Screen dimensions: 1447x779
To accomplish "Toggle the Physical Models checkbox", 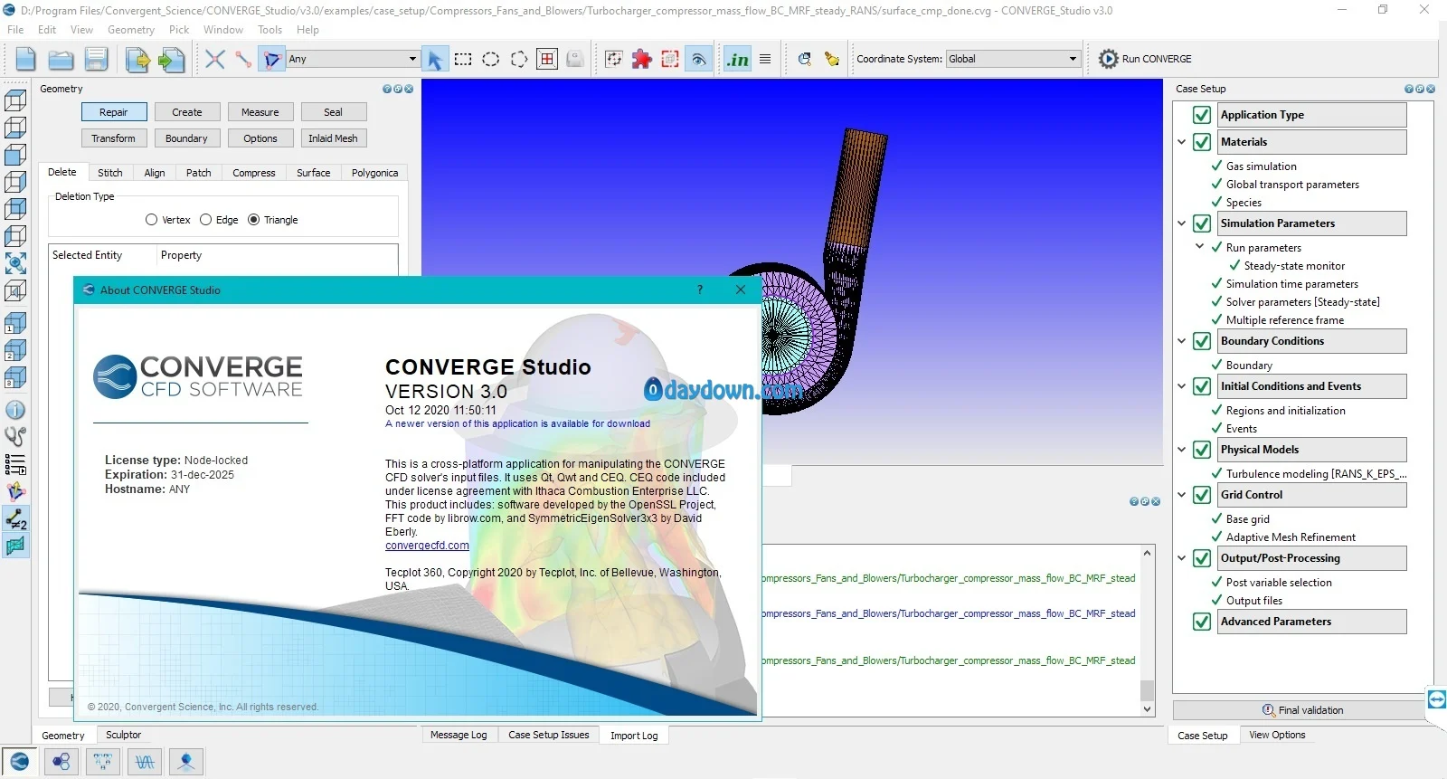I will click(x=1202, y=450).
